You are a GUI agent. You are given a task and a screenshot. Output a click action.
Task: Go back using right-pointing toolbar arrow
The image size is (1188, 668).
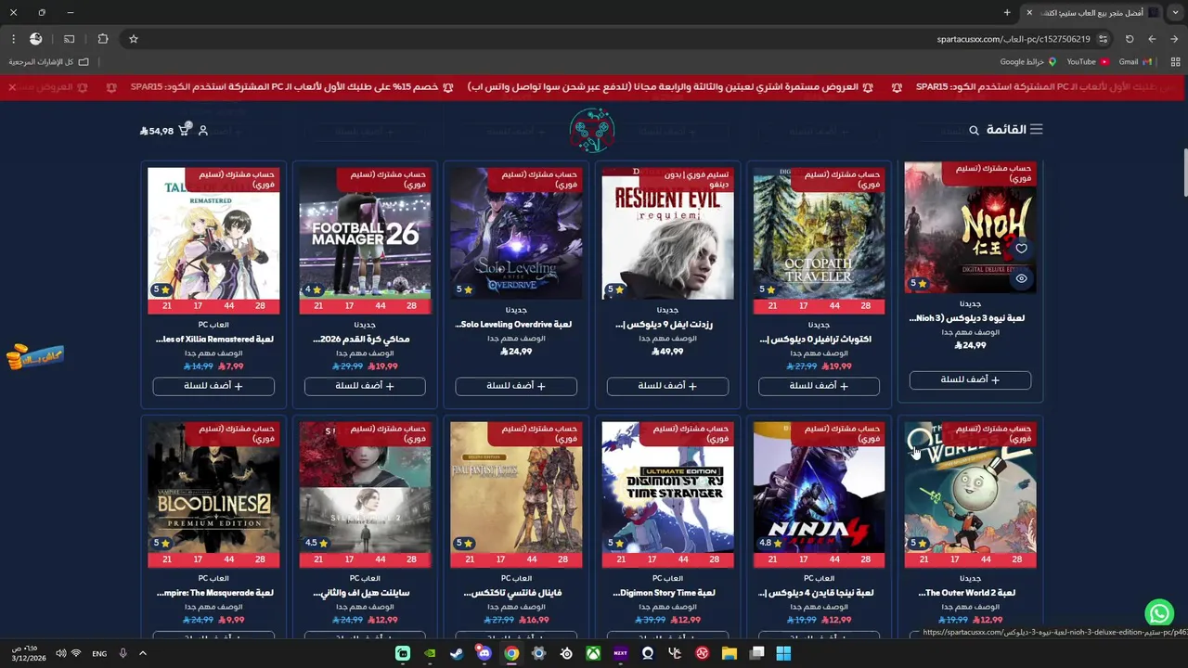pos(1174,39)
